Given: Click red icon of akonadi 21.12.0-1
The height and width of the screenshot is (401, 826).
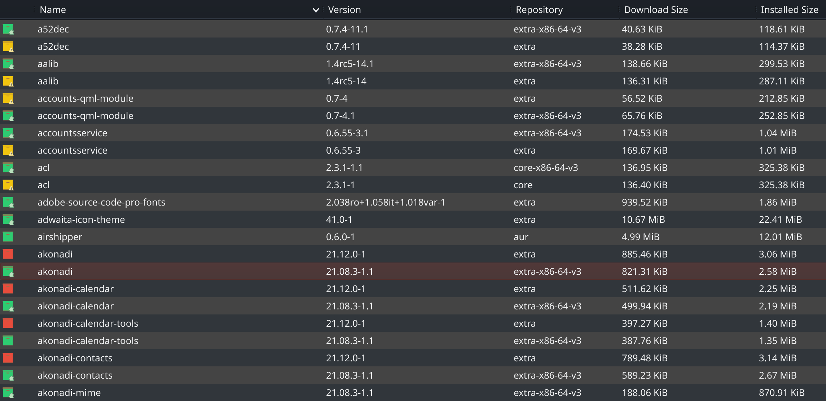Looking at the screenshot, I should [x=8, y=254].
